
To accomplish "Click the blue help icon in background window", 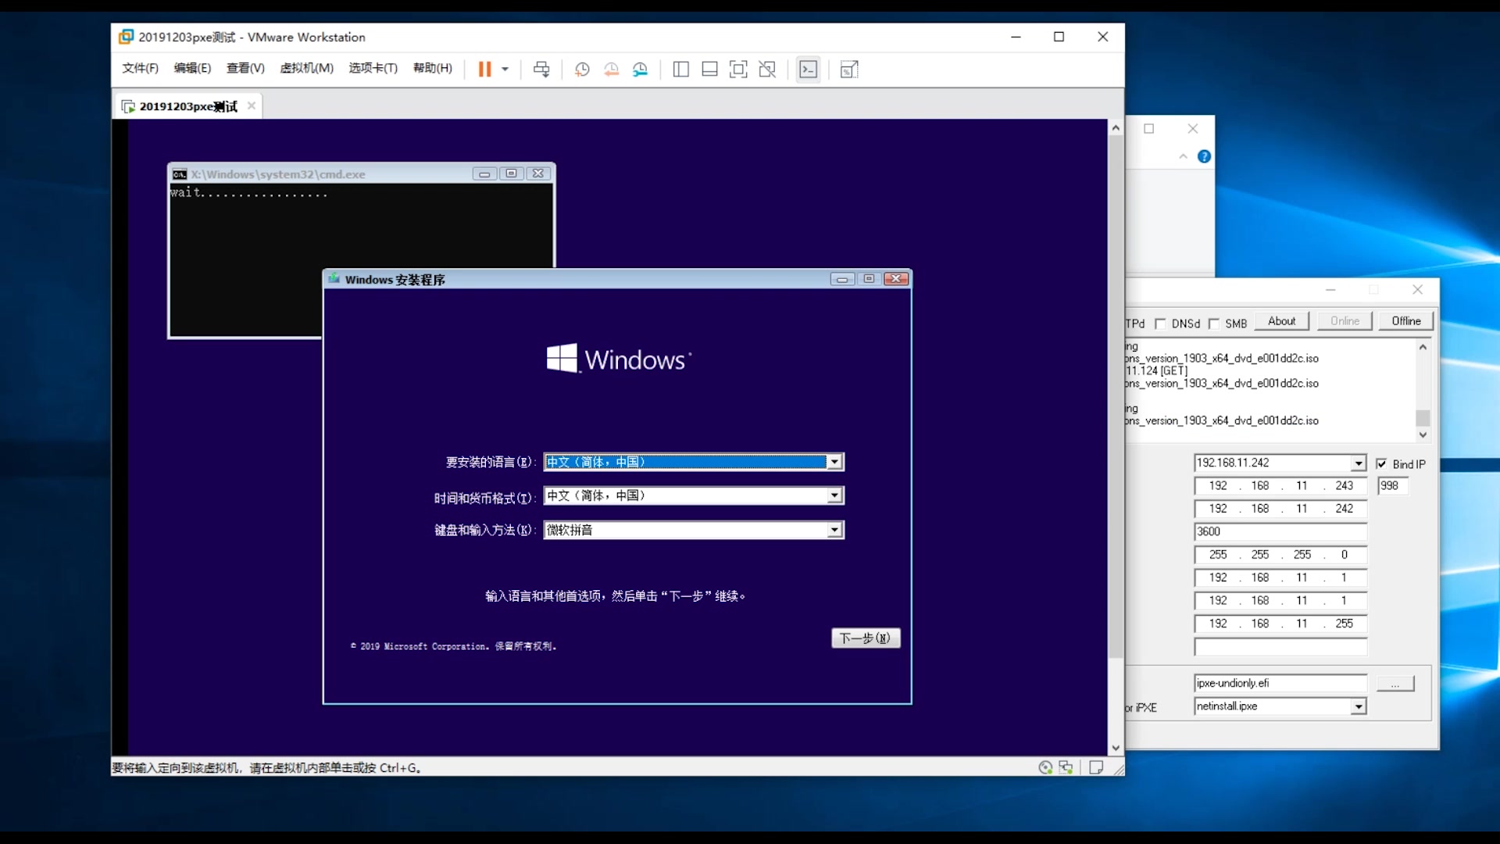I will (1204, 156).
